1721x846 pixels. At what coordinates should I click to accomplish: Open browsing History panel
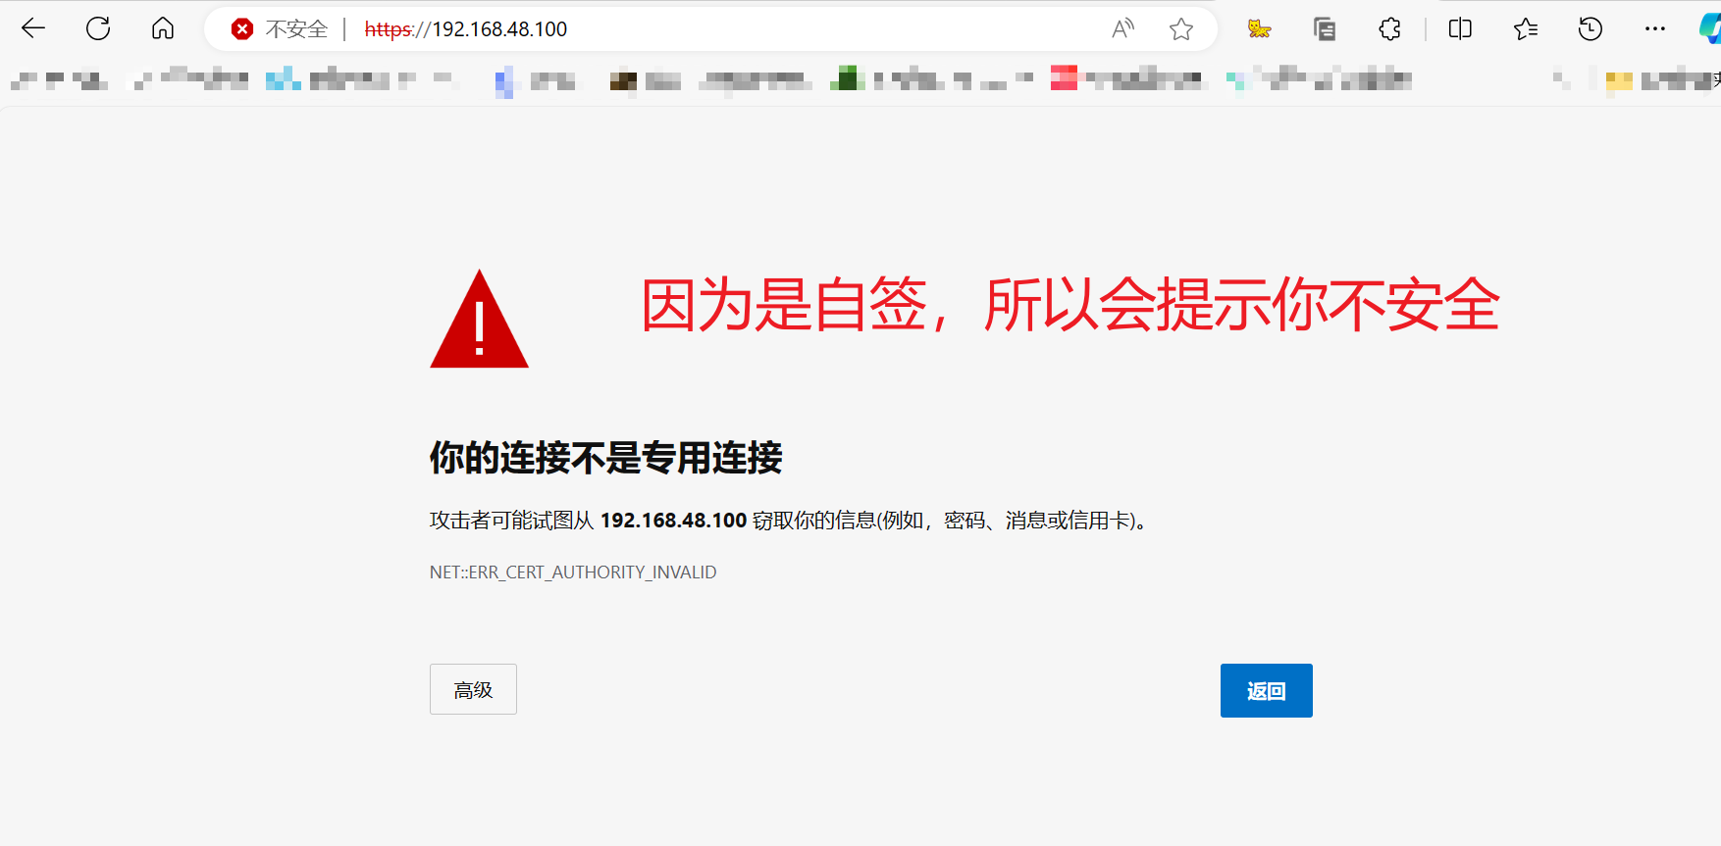click(x=1591, y=29)
